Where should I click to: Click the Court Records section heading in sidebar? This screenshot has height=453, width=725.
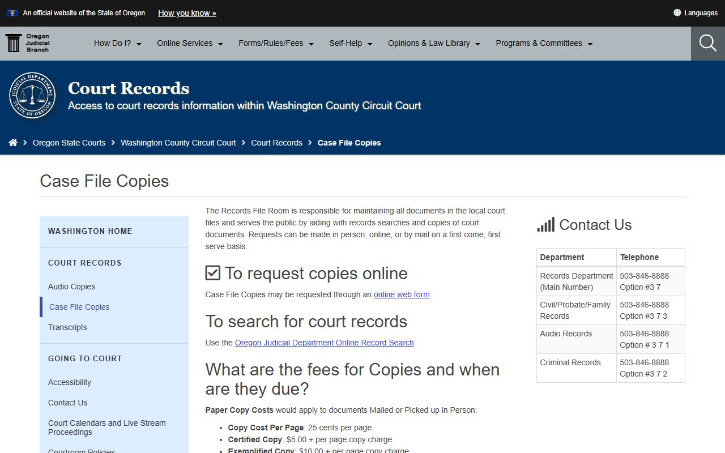point(85,263)
